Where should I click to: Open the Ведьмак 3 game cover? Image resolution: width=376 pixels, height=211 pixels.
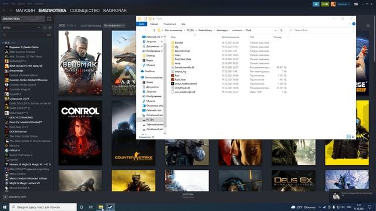tap(80, 63)
